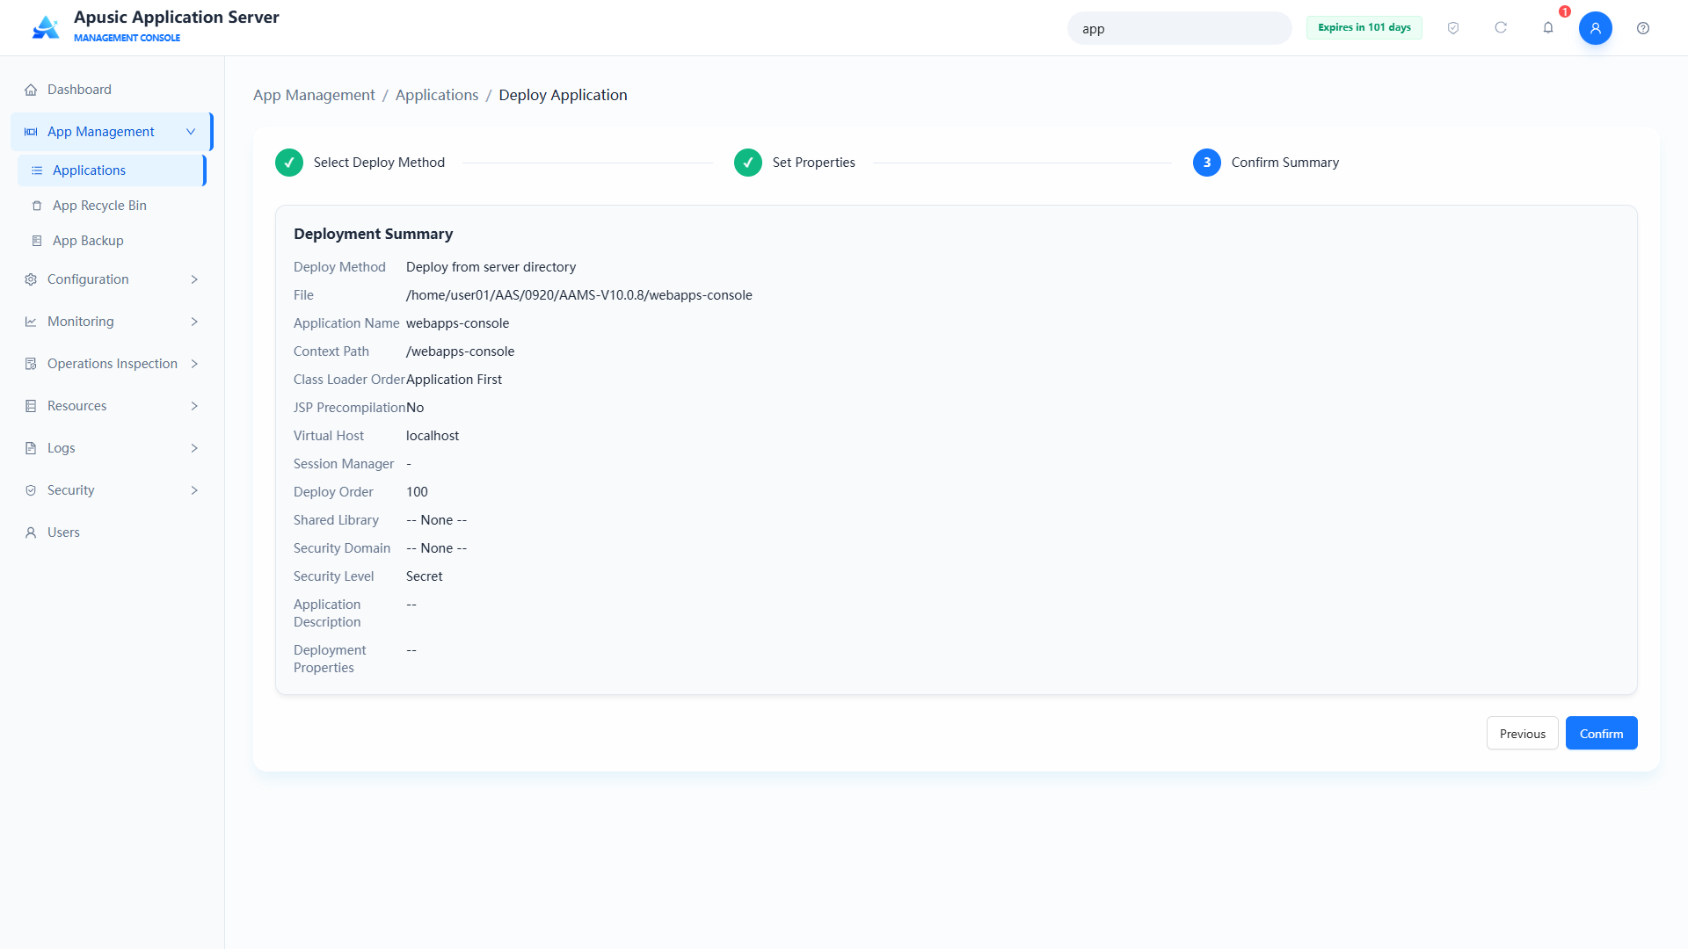This screenshot has width=1688, height=949.
Task: Expand the Resources submenu arrow
Action: [x=194, y=406]
